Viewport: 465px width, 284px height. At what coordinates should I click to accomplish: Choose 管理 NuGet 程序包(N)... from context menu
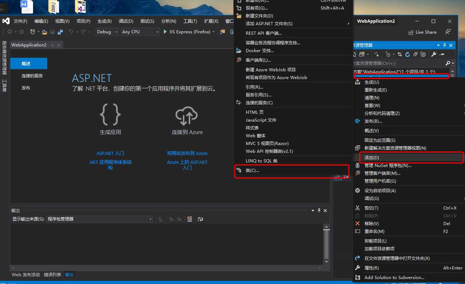(388, 166)
